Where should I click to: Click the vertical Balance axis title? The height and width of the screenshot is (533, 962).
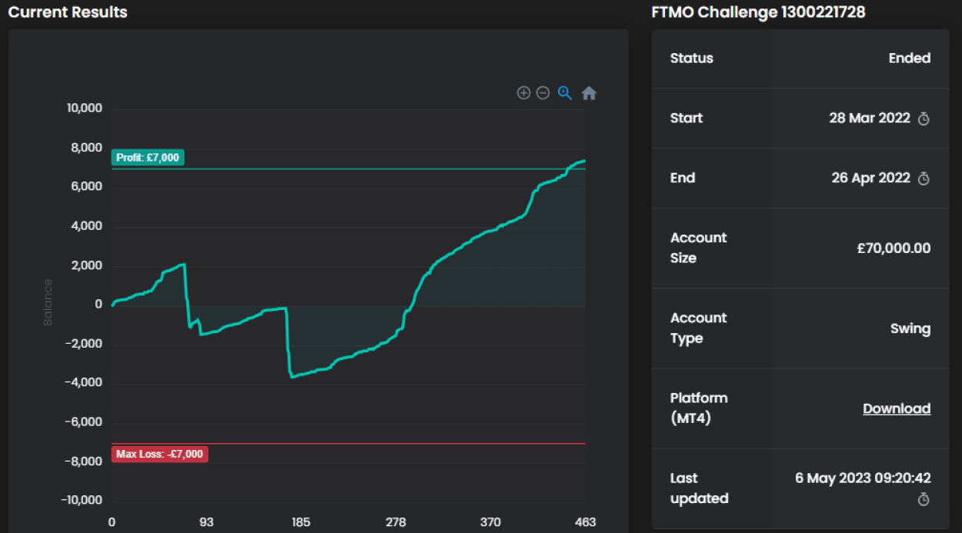(x=48, y=302)
